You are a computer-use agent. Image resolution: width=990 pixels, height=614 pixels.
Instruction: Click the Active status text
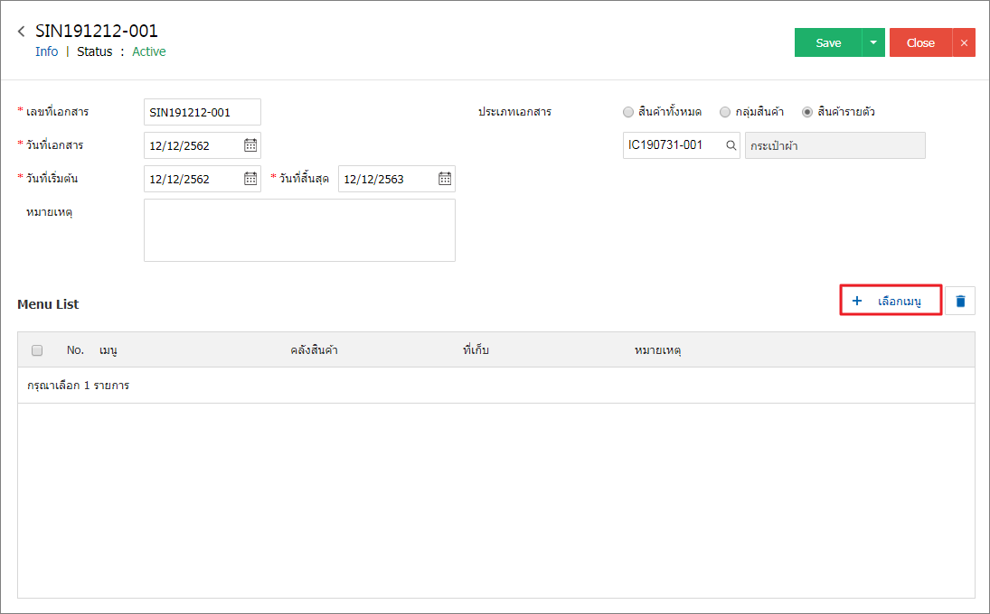point(149,51)
